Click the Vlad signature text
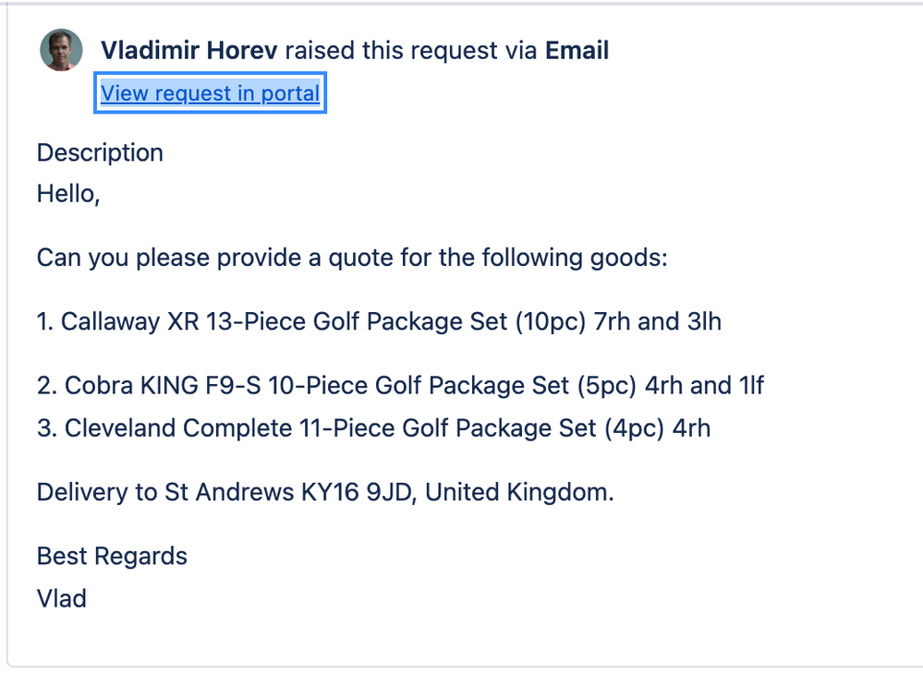923x674 pixels. (x=61, y=598)
